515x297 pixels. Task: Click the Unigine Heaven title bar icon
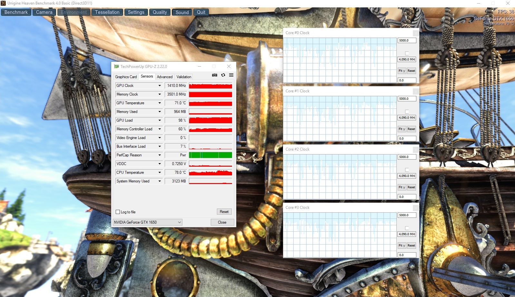point(3,3)
